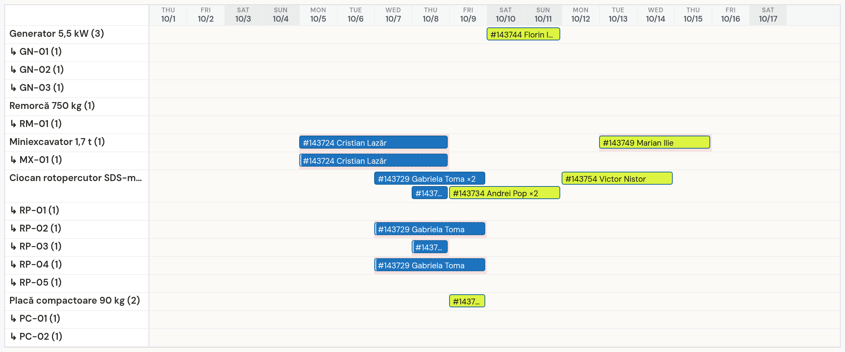Choose the SAT 10/17 date header
Viewport: 845px width, 352px height.
tap(768, 15)
